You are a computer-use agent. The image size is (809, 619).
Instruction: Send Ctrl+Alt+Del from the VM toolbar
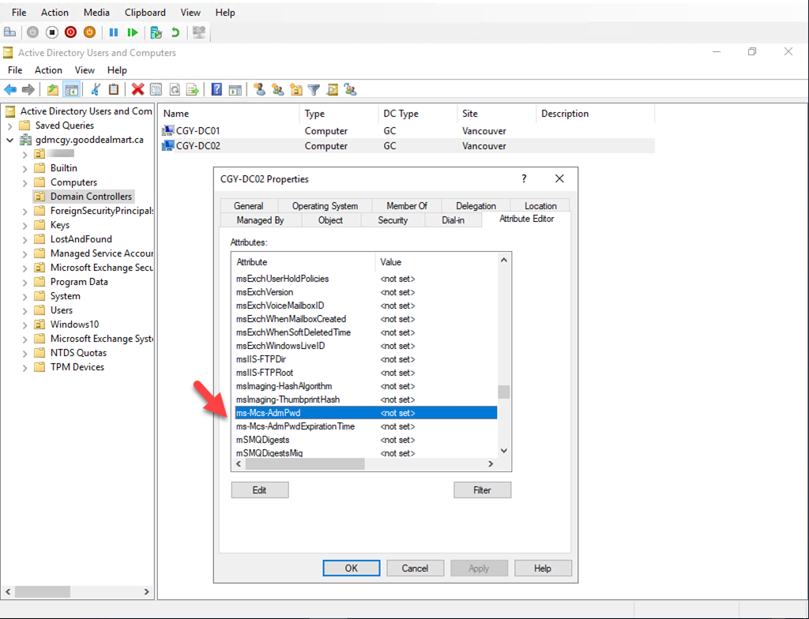[9, 32]
